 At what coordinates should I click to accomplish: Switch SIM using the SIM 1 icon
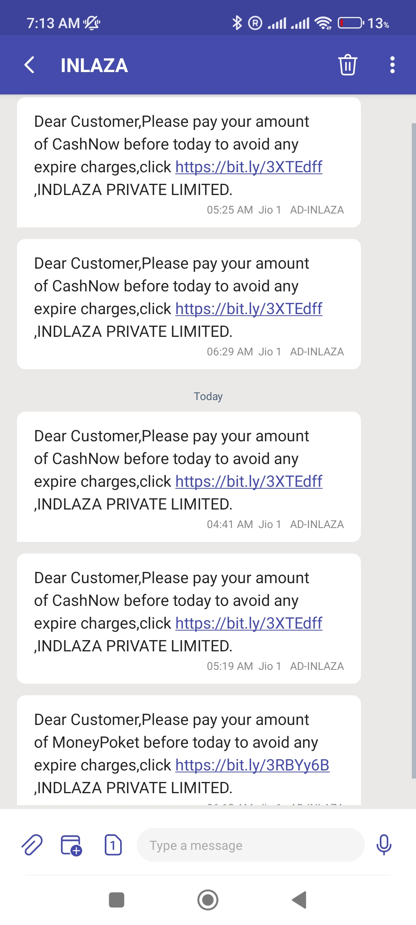click(x=113, y=845)
